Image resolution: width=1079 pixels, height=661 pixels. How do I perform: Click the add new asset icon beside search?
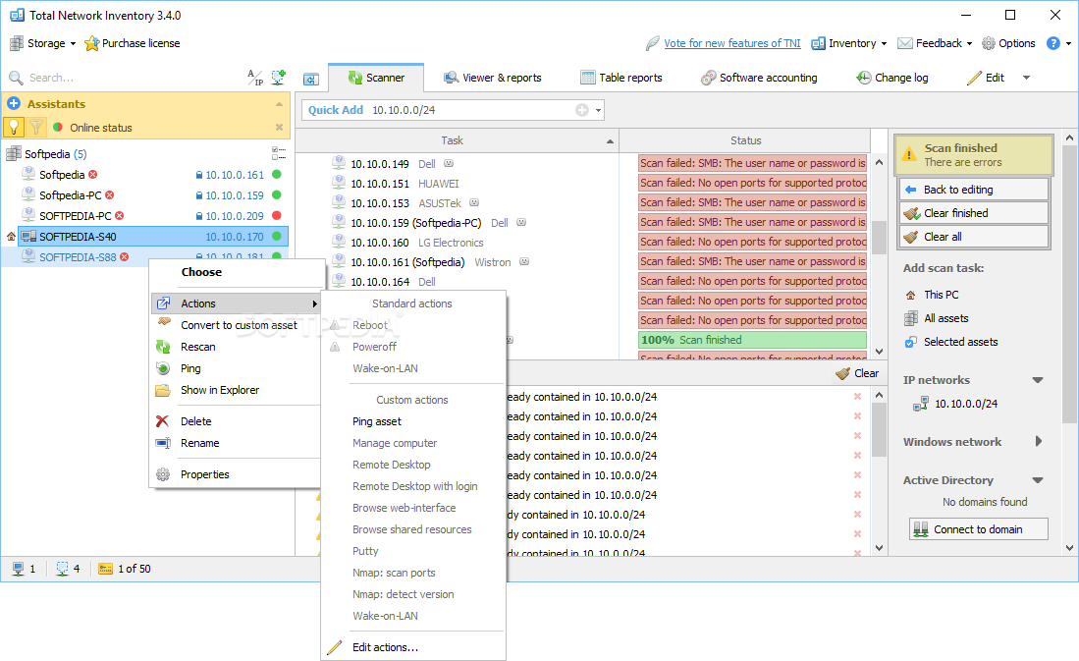tap(278, 78)
